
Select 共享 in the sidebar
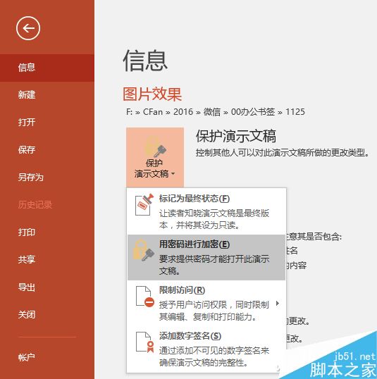click(x=47, y=260)
